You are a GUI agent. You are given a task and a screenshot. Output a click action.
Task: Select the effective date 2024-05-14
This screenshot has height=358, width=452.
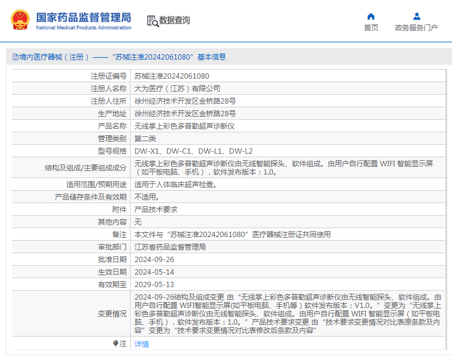pos(154,272)
